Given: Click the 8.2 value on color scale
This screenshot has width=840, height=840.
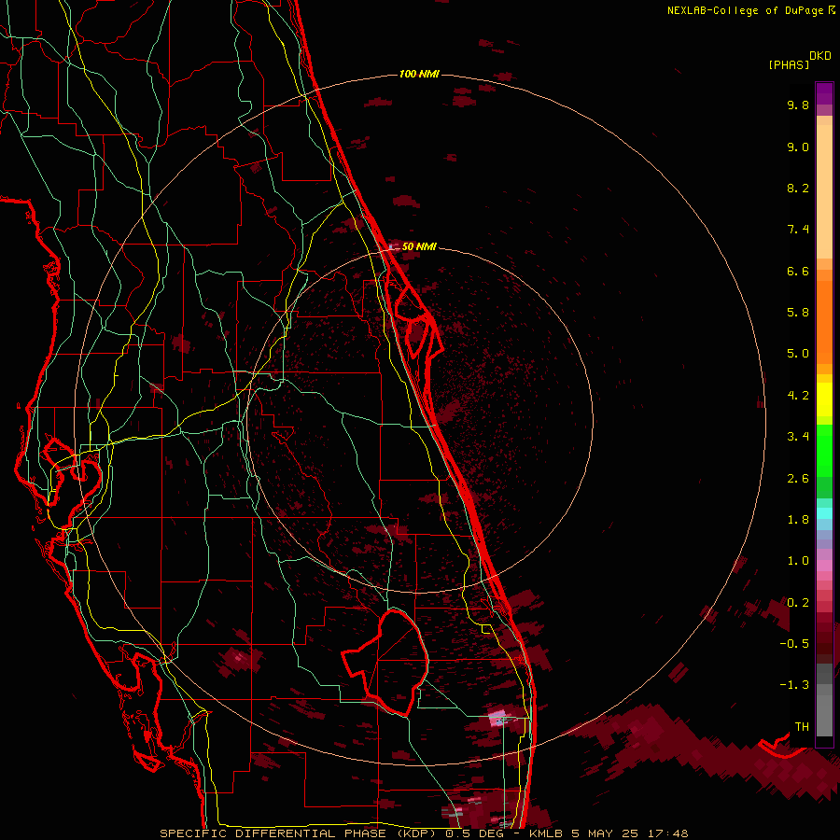Looking at the screenshot, I should (x=798, y=188).
